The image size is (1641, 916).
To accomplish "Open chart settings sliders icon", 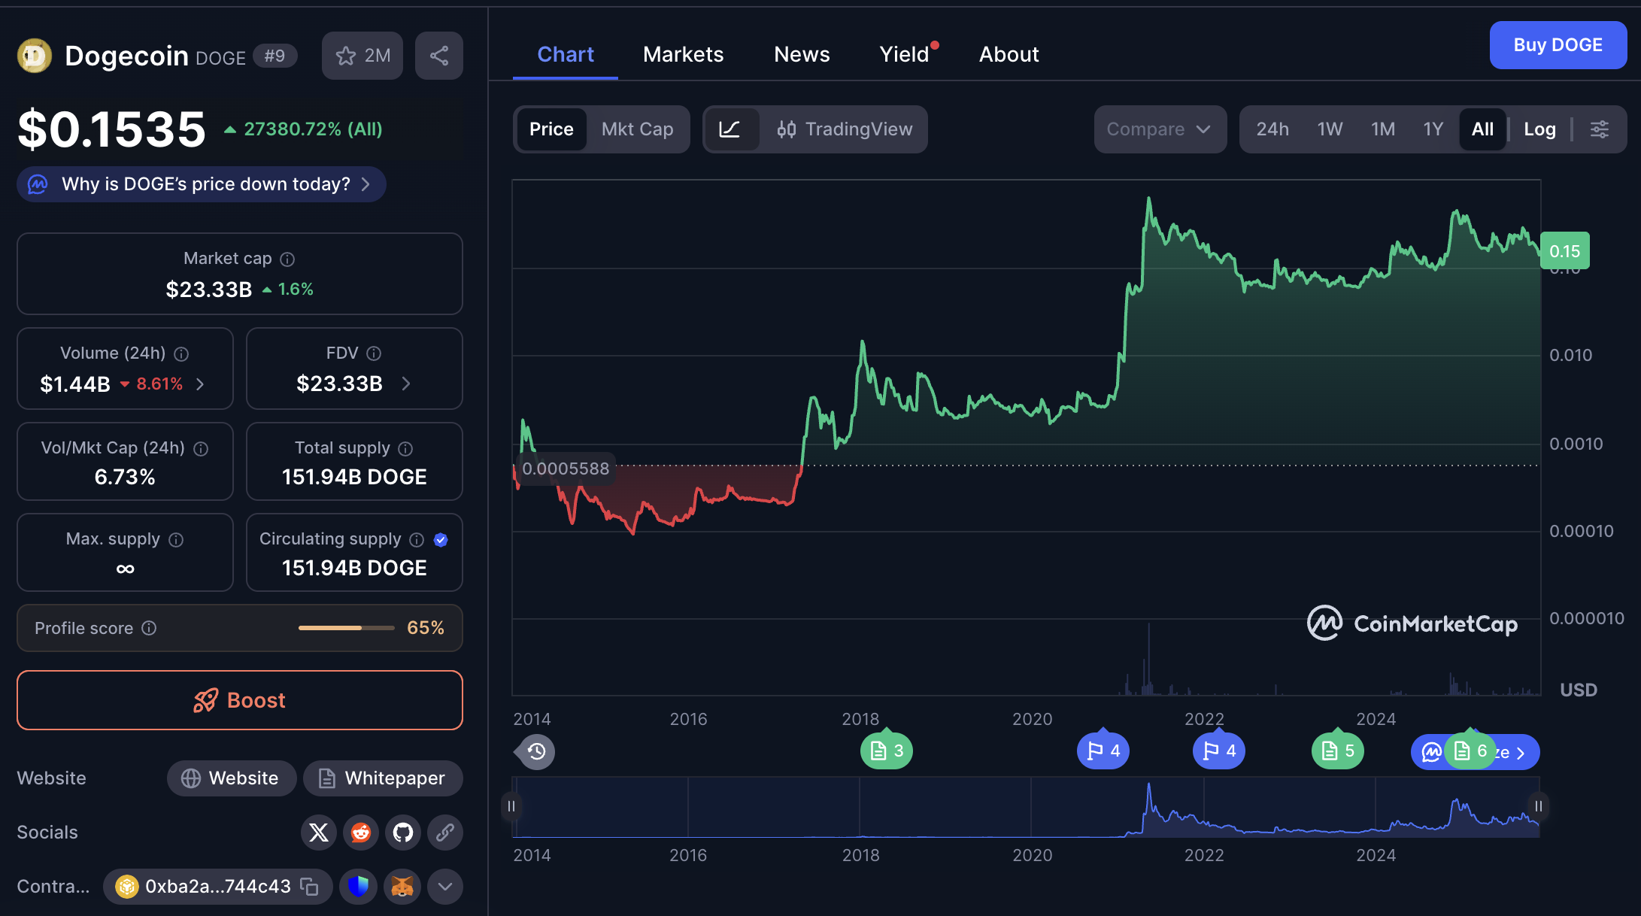I will click(1600, 129).
